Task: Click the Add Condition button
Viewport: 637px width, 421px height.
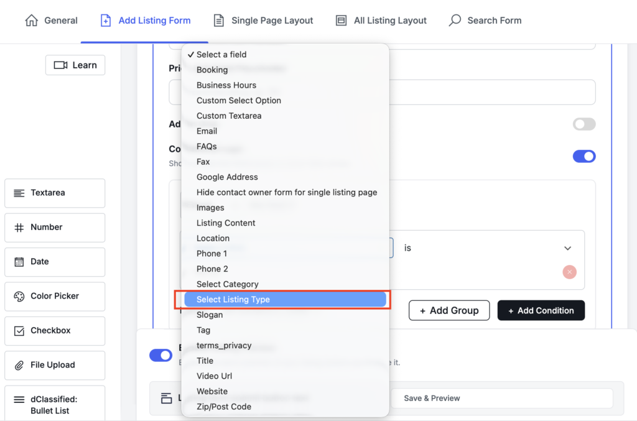Action: click(x=541, y=310)
